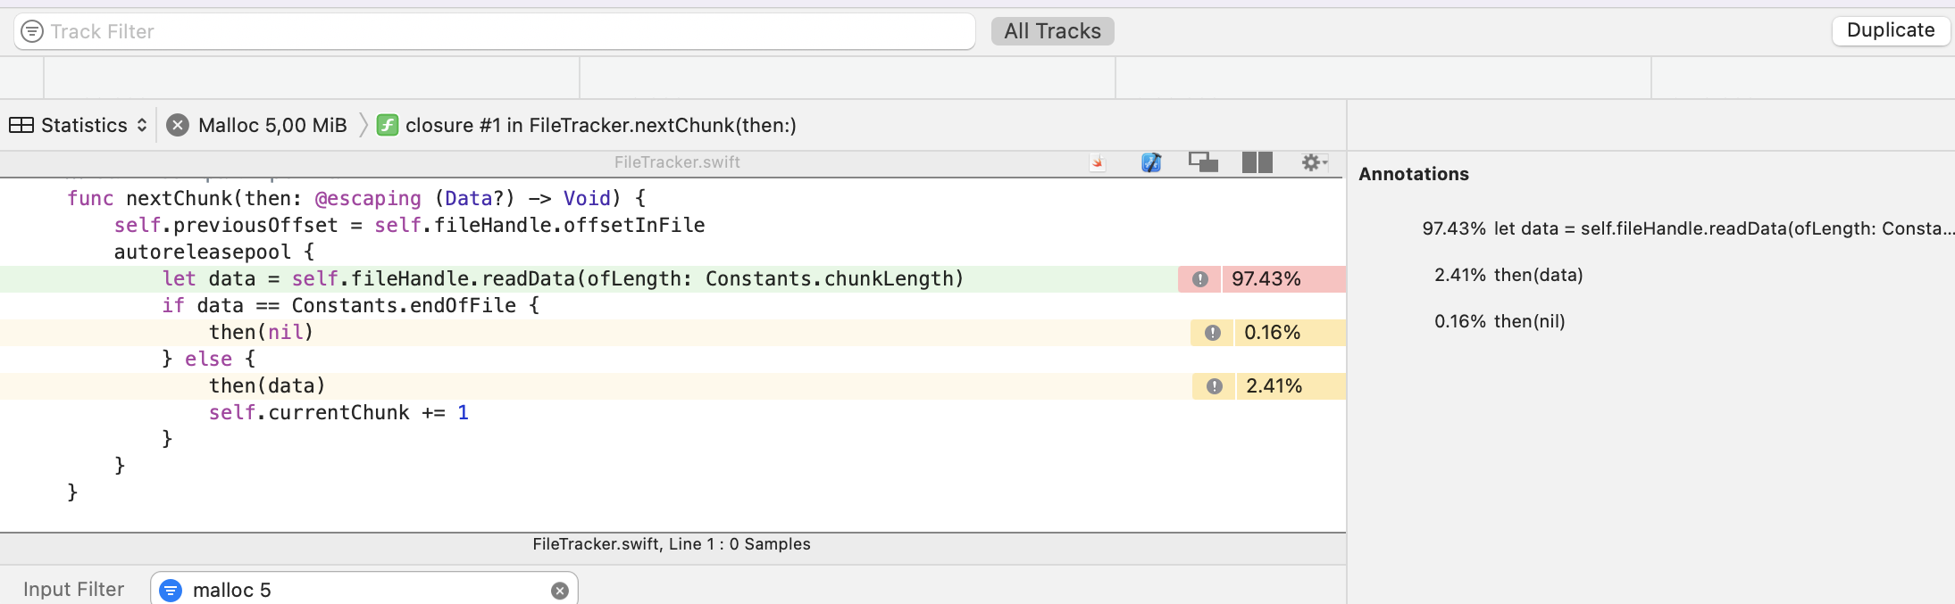Select the Malloc 5,00 MiB breadcrumb
Viewport: 1955px width, 604px height.
(272, 126)
